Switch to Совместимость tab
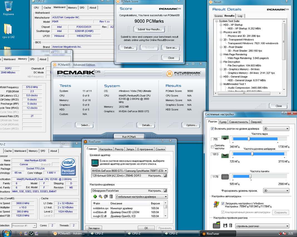The image size is (297, 237). [239, 122]
